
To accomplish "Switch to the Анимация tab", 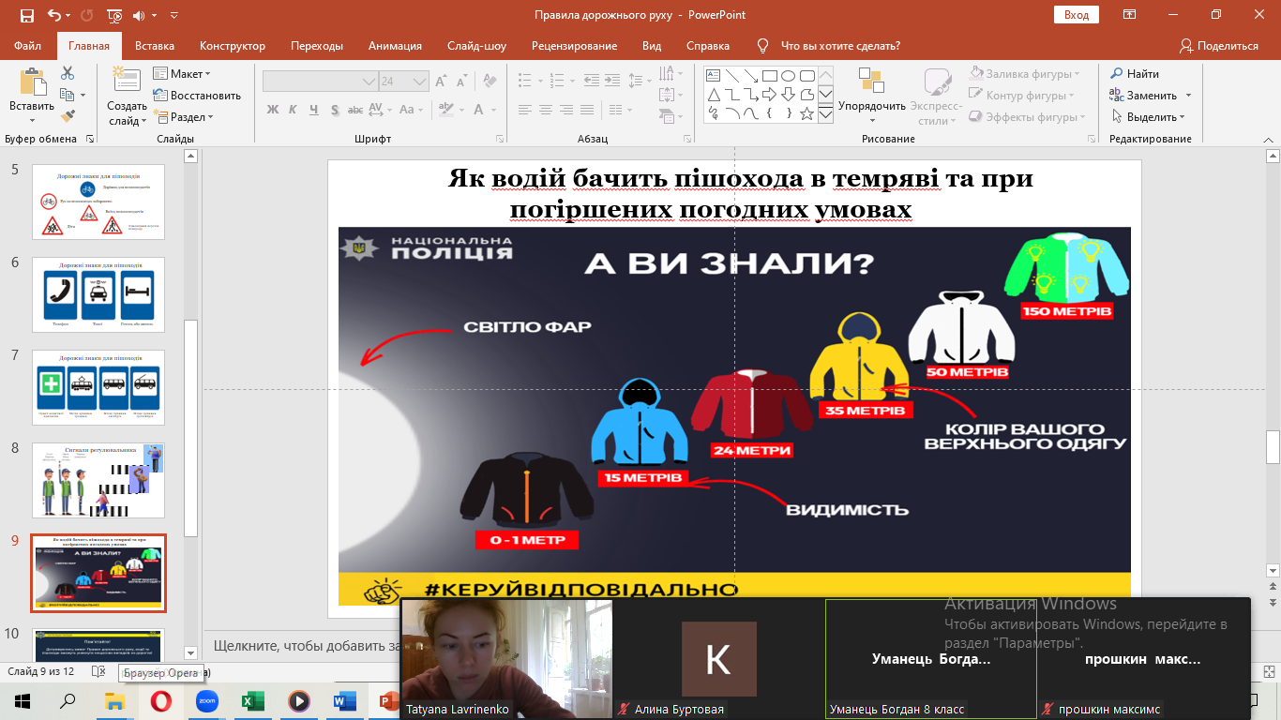I will click(x=394, y=46).
